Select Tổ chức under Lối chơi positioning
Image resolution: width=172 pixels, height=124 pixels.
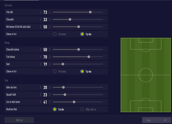click(x=55, y=34)
